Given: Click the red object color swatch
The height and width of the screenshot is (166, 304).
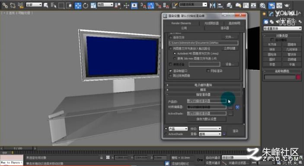Looking at the screenshot, I should point(298,77).
